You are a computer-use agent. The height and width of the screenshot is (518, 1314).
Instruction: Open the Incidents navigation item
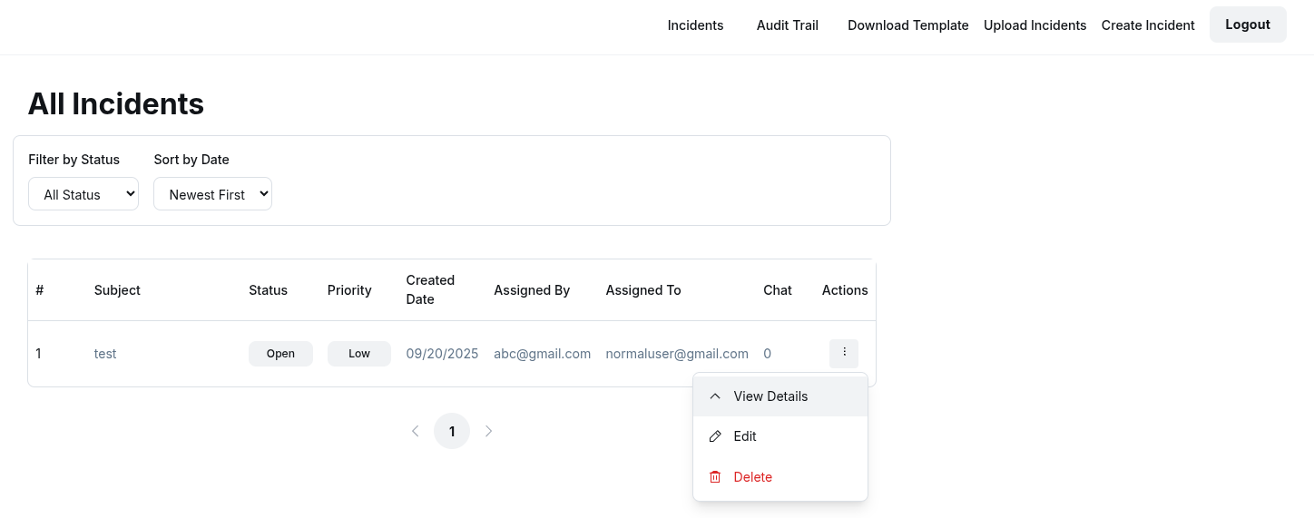point(695,25)
